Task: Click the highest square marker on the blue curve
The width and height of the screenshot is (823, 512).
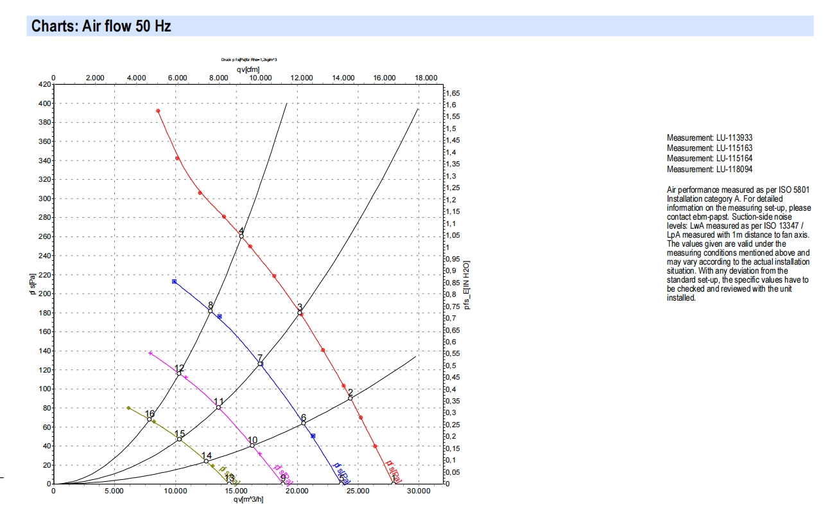Action: coord(174,281)
